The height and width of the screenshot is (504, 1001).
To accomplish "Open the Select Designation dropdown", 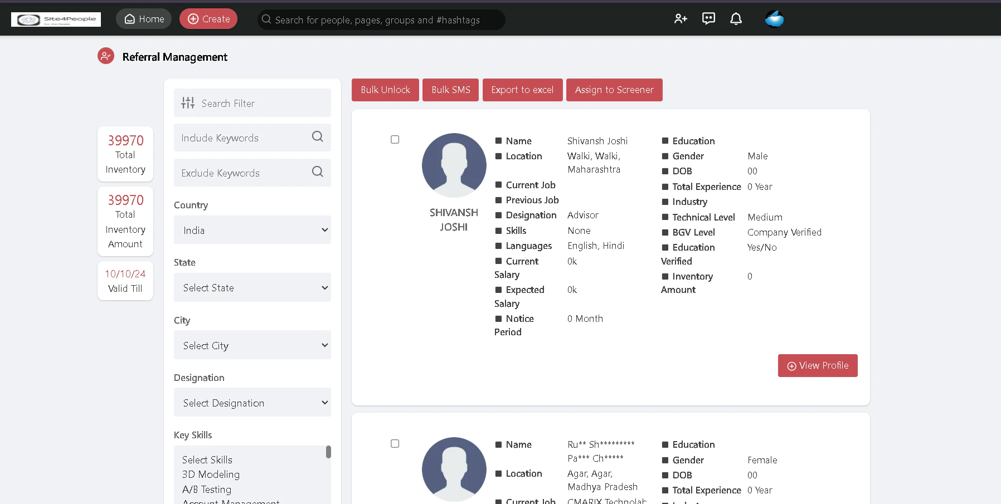I will [252, 403].
